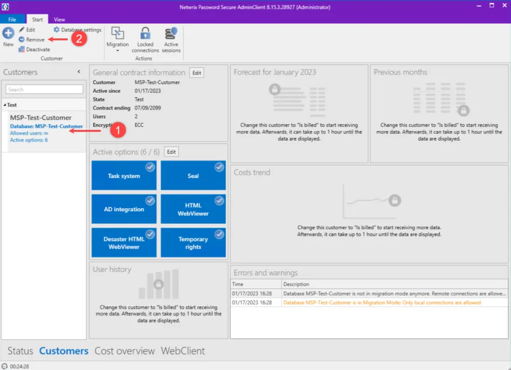Image resolution: width=511 pixels, height=370 pixels.
Task: Click Active options: 6 in customer entry
Action: click(29, 140)
